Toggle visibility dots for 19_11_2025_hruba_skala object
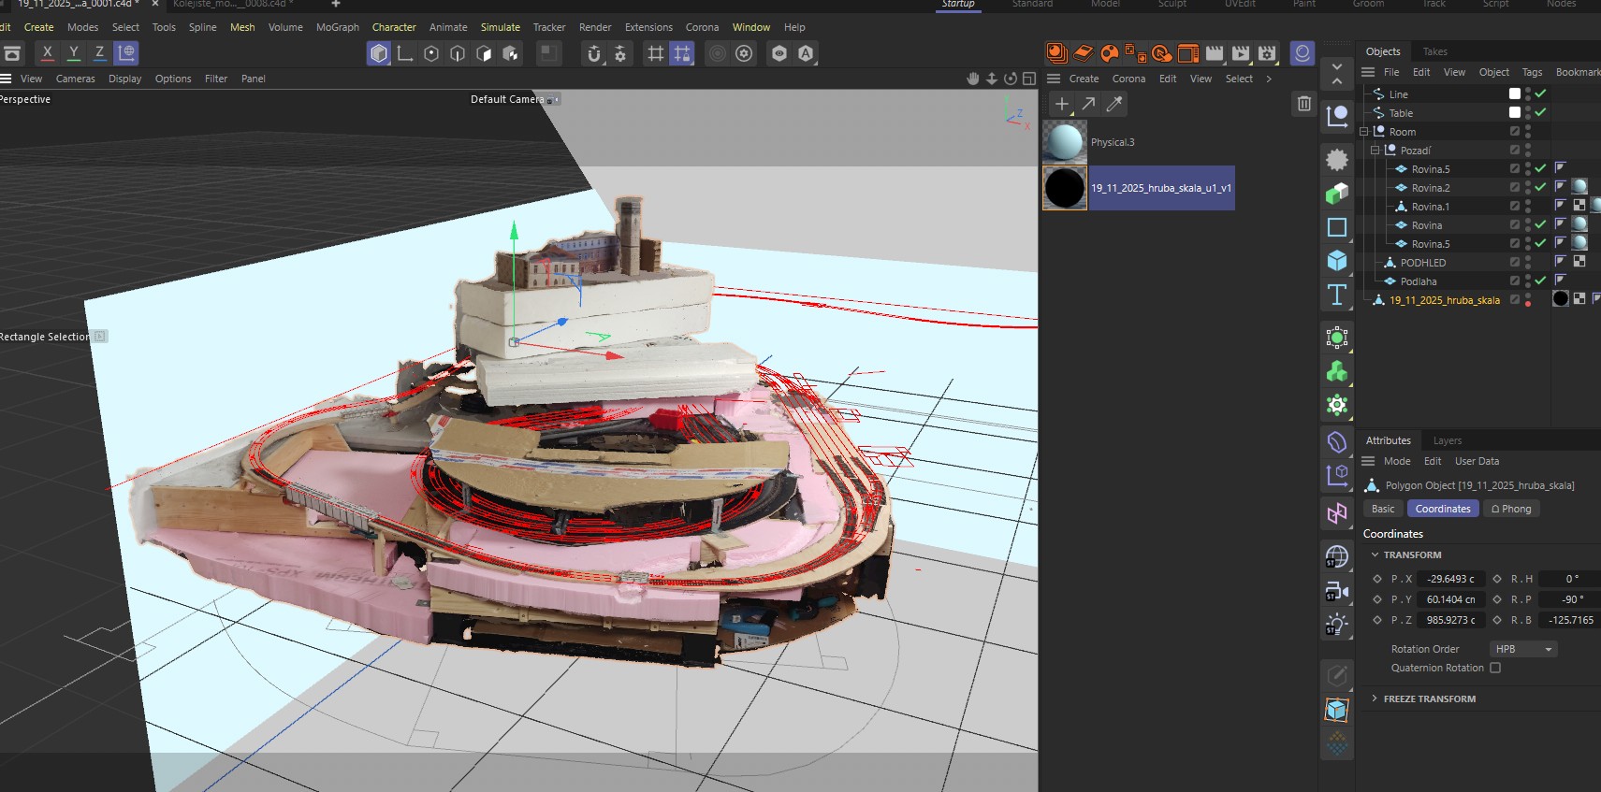 [1528, 300]
